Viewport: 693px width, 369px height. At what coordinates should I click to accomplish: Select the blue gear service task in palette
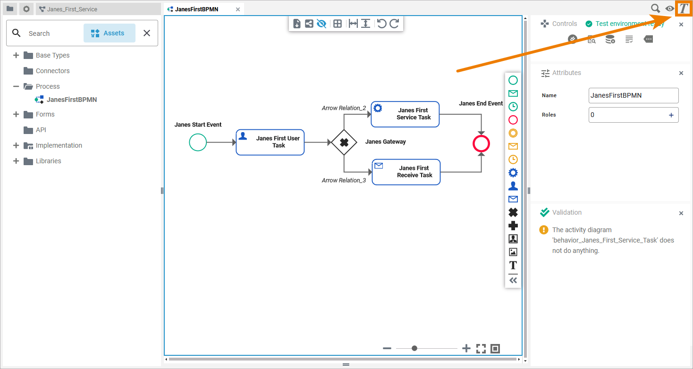513,173
